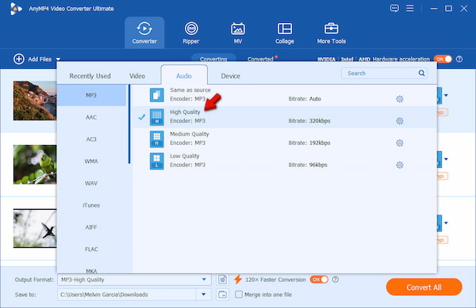Open the Video format tab

coord(137,76)
